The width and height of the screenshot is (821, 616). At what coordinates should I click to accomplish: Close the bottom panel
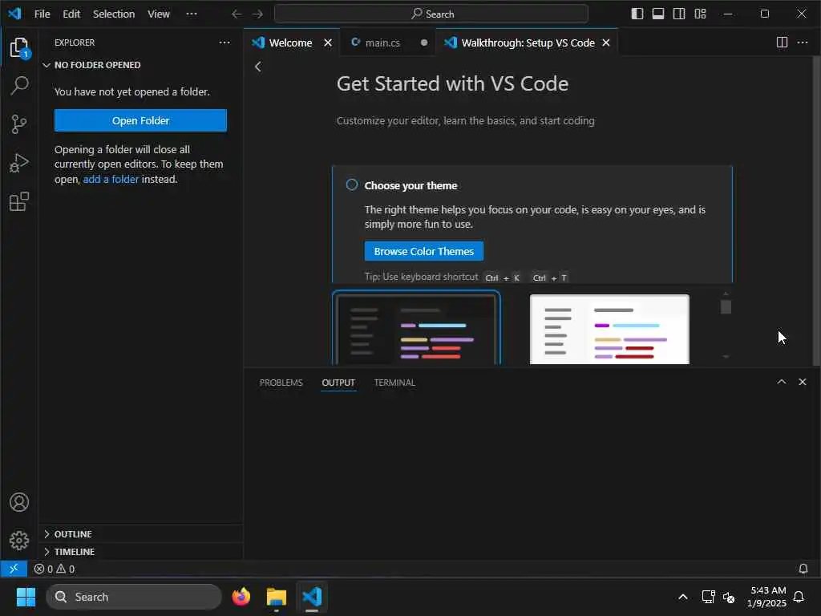pos(802,382)
